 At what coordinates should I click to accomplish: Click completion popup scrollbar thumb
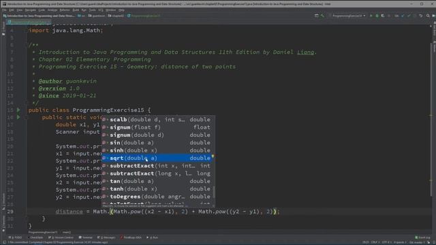[x=213, y=192]
